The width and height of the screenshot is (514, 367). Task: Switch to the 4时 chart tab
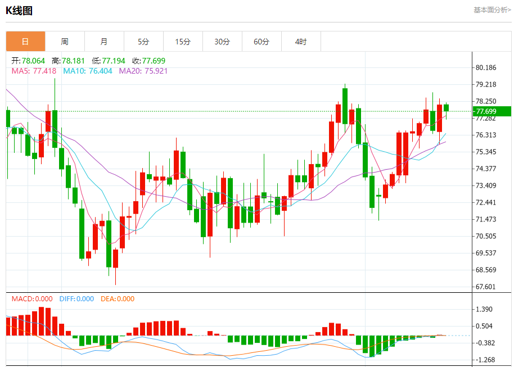coord(301,42)
